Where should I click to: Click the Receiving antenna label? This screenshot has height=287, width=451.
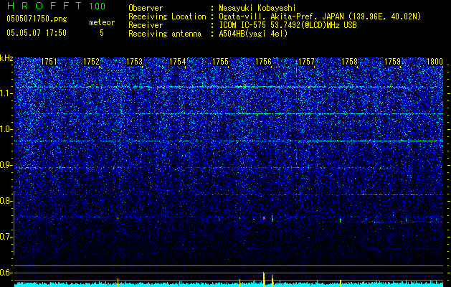(x=165, y=34)
